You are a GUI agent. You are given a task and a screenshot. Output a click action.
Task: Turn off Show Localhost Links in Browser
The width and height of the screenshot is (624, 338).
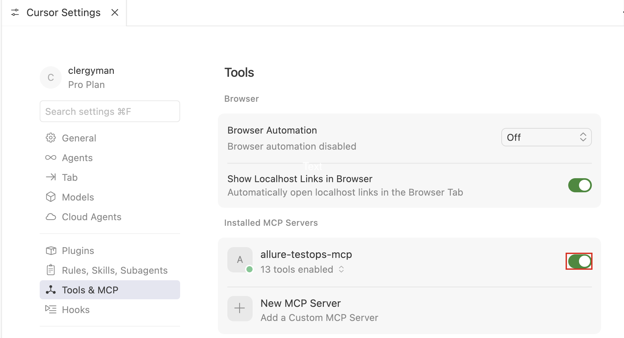pos(580,185)
